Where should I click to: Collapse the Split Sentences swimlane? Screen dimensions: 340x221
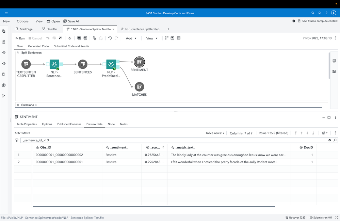18,53
